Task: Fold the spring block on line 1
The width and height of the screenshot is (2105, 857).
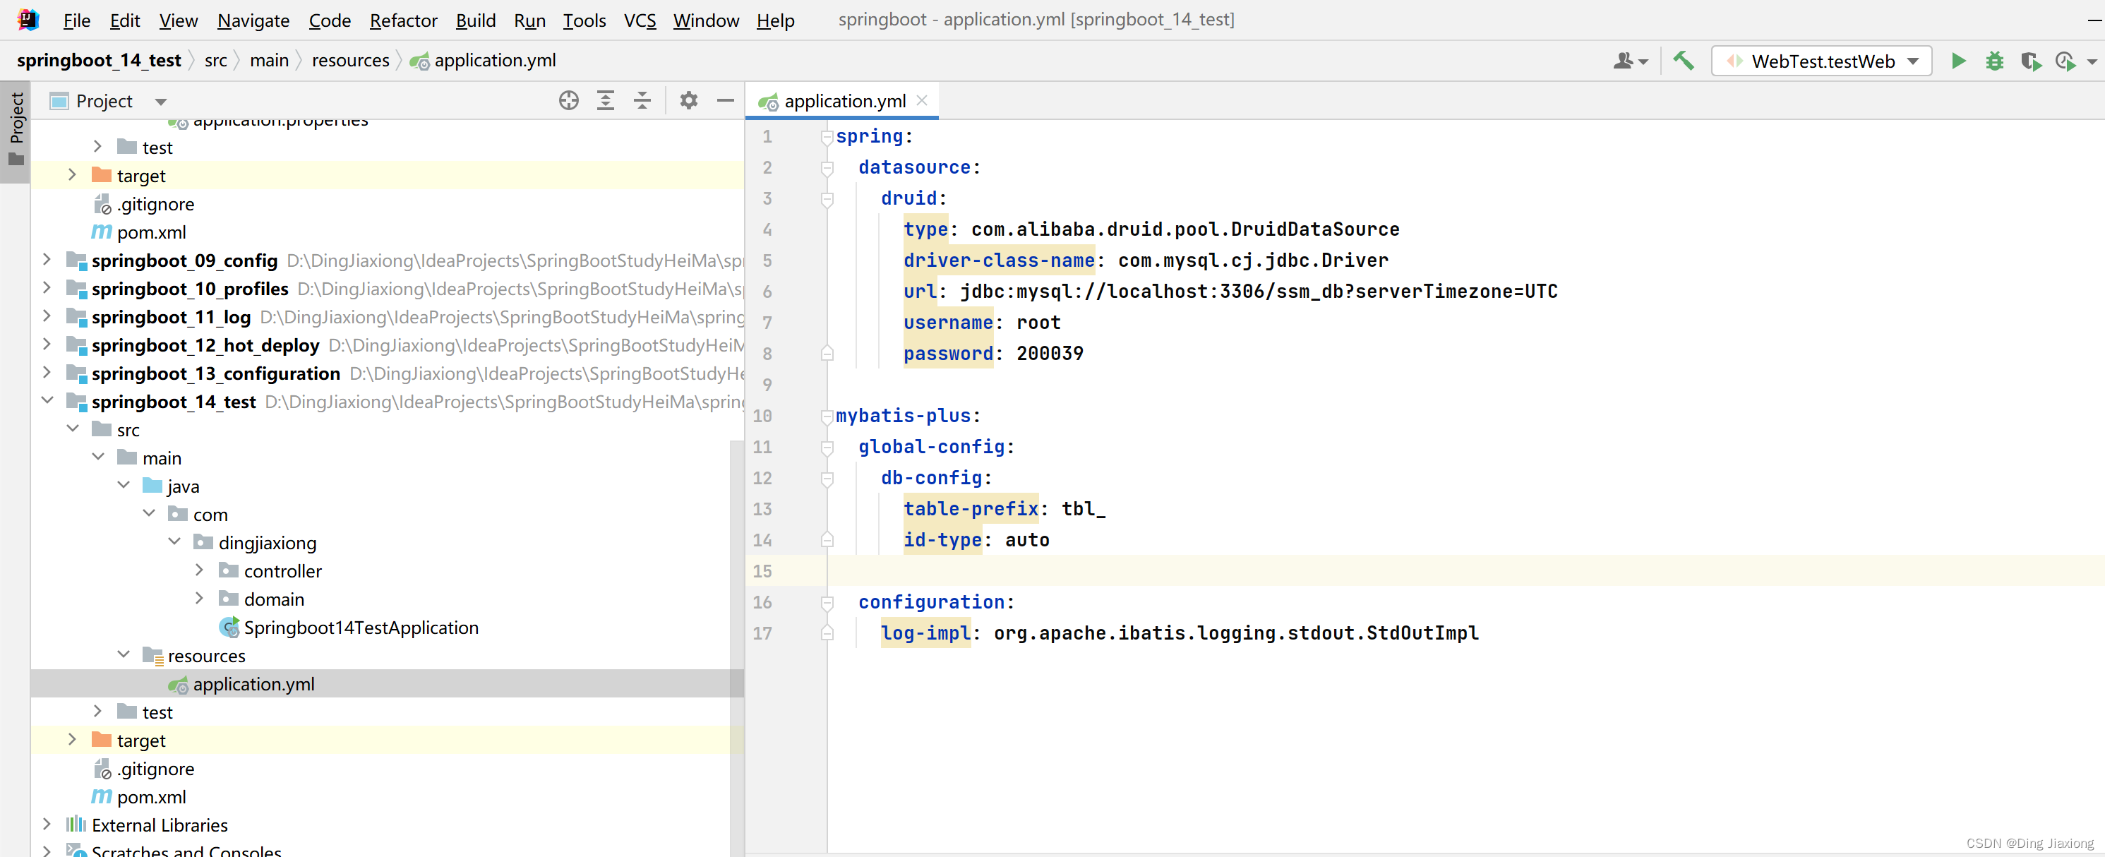Action: (x=827, y=137)
